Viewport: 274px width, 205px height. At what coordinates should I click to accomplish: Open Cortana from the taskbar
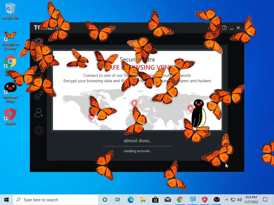[105, 200]
